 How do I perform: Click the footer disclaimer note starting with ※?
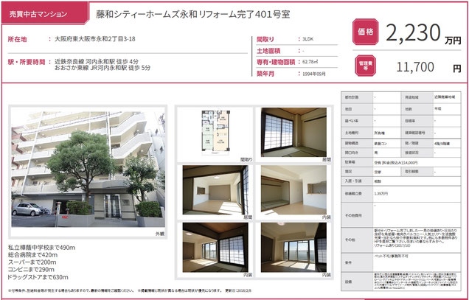coord(130,290)
